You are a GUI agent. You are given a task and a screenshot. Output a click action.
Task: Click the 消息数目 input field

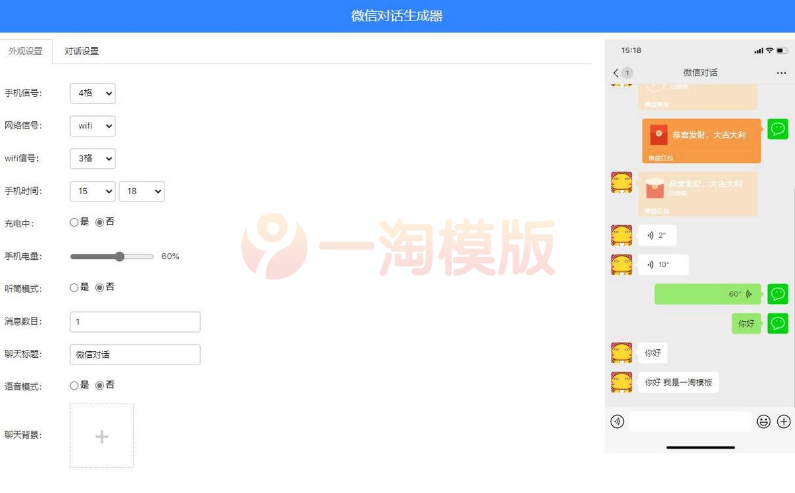pos(135,321)
